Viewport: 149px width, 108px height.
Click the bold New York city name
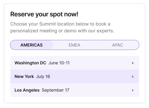pos(24,76)
